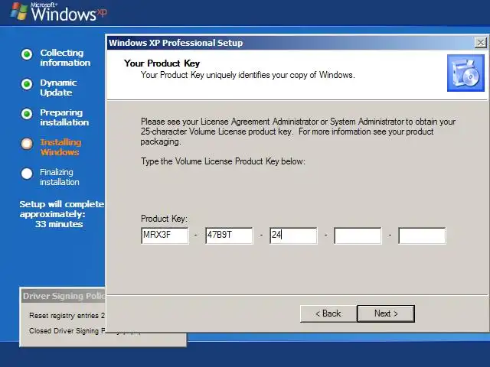This screenshot has width=490, height=367.
Task: Click the setup CD box icon in dialog header
Action: (465, 73)
